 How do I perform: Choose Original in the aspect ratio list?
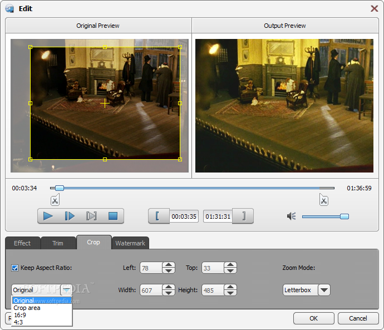click(x=42, y=301)
